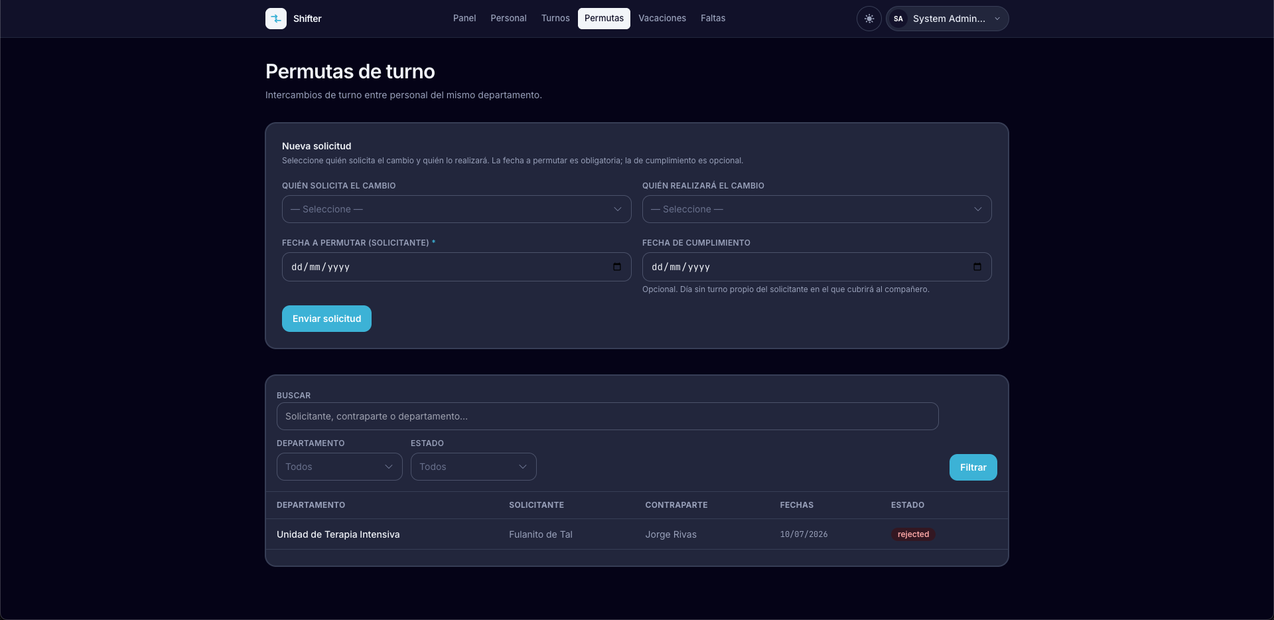
Task: Click the SA avatar badge
Action: coord(898,19)
